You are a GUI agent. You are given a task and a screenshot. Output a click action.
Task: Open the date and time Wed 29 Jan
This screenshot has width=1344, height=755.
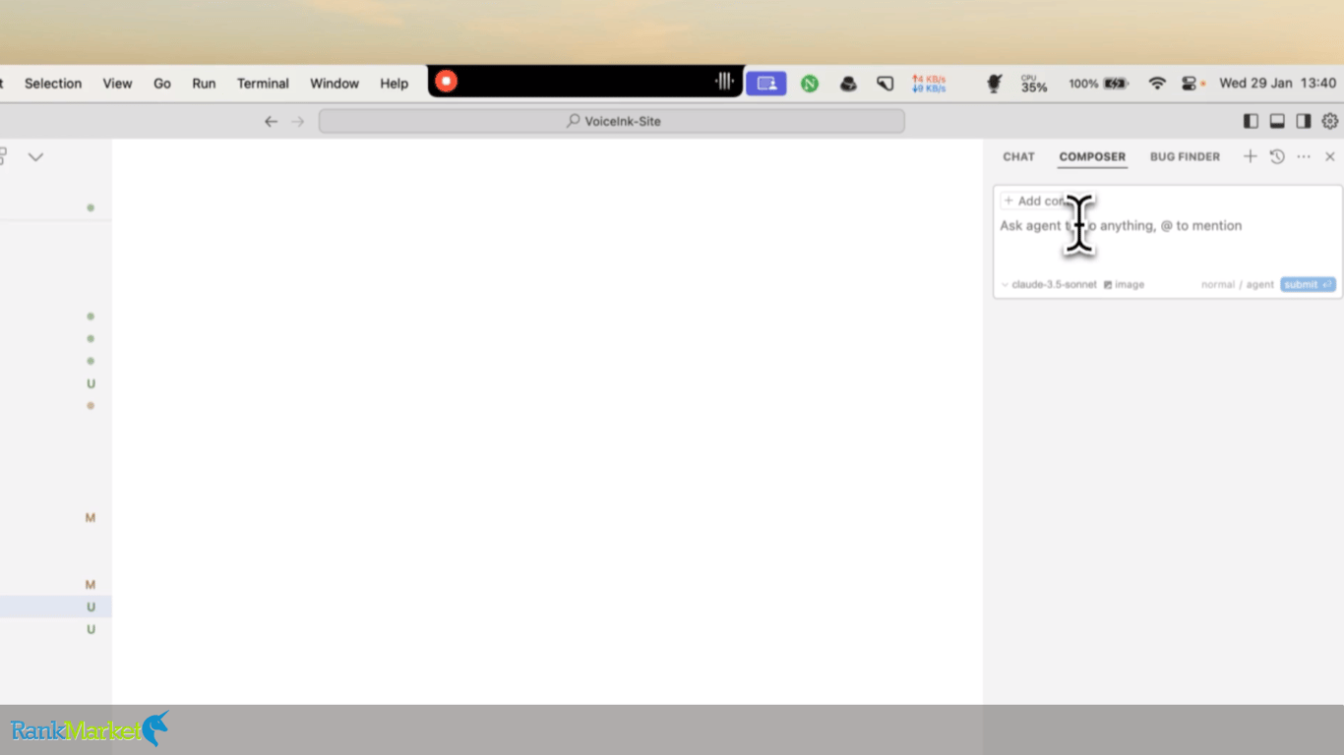(x=1278, y=84)
